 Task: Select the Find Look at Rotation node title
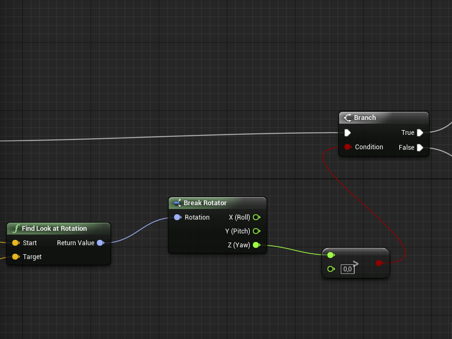pos(54,229)
